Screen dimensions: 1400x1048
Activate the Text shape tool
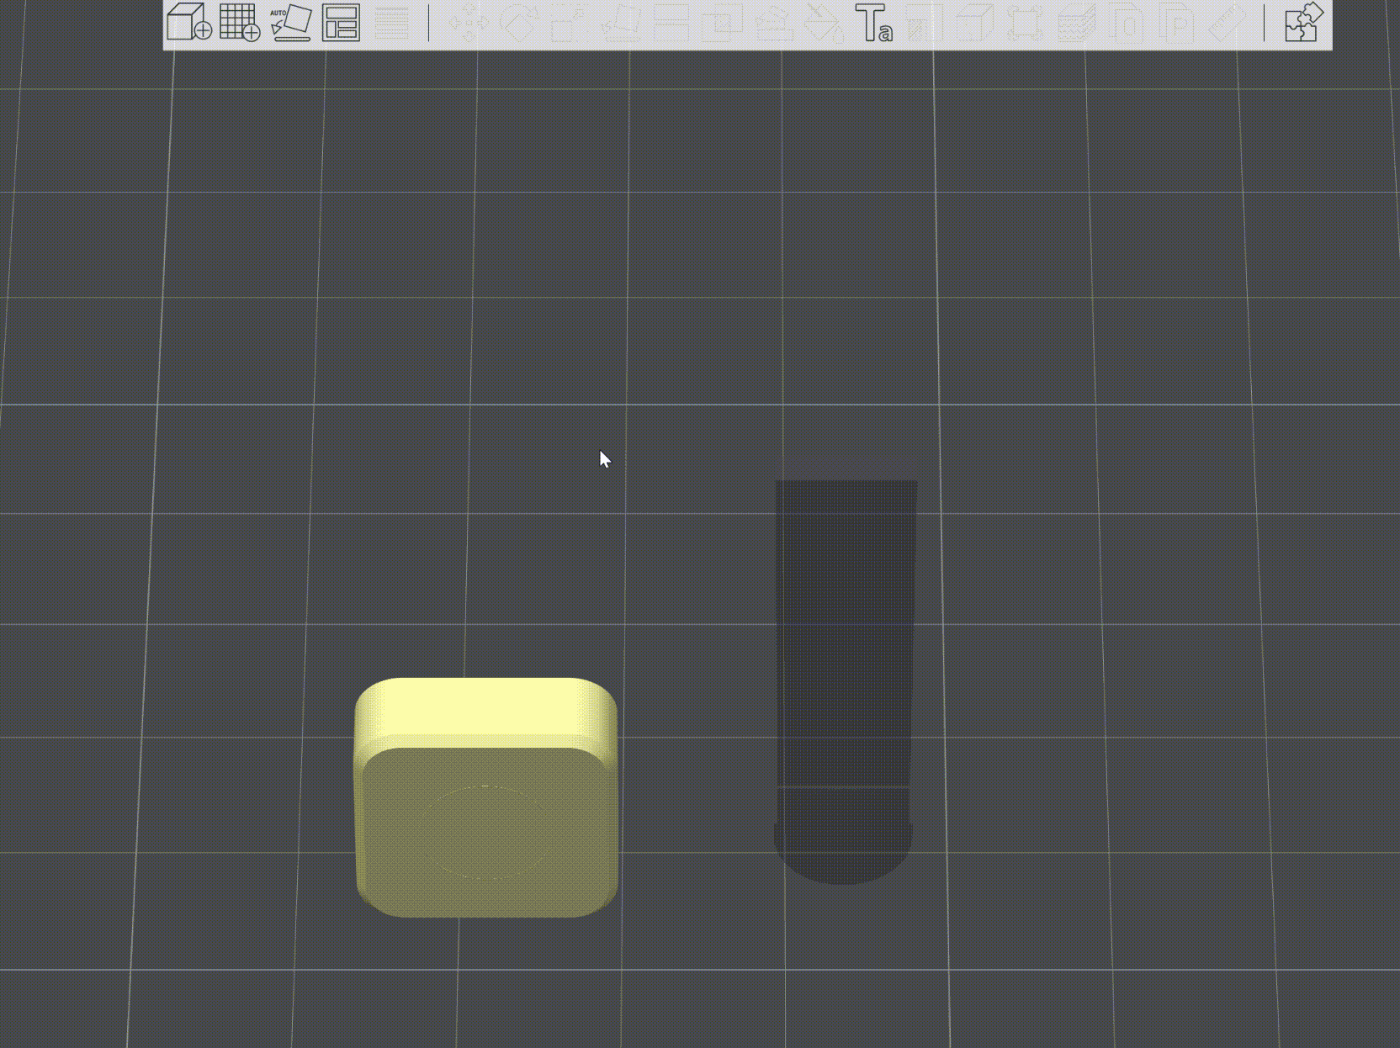point(874,23)
